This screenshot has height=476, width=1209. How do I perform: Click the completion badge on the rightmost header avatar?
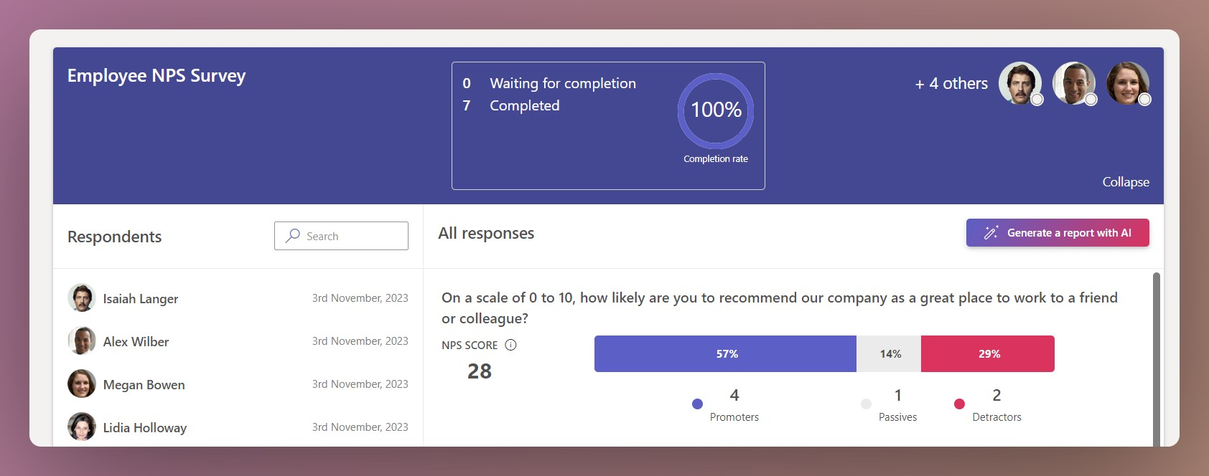click(x=1145, y=99)
